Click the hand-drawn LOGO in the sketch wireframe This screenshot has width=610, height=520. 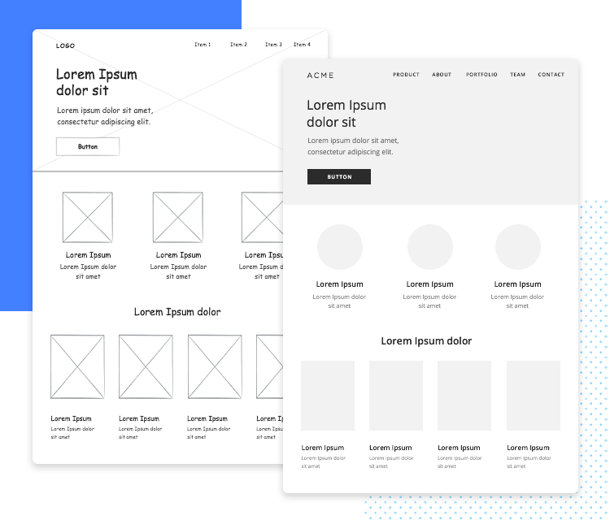pos(65,45)
